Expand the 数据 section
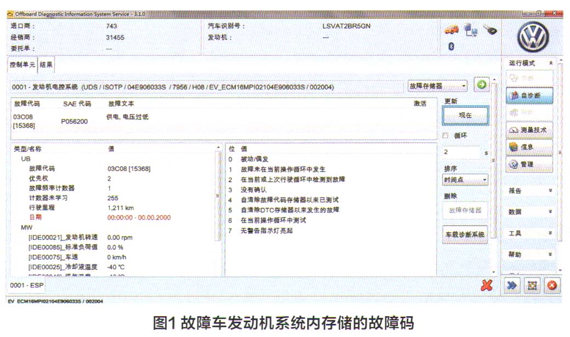 (550, 212)
